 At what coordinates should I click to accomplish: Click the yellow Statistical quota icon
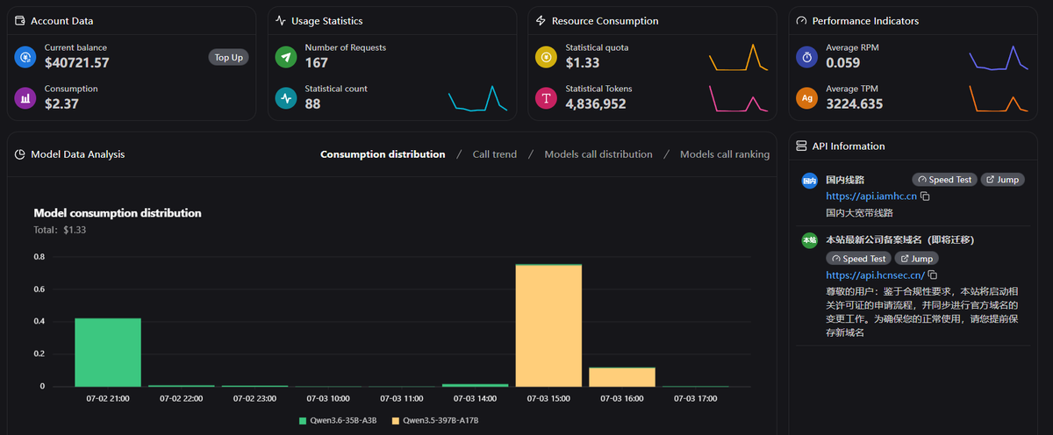pyautogui.click(x=546, y=58)
